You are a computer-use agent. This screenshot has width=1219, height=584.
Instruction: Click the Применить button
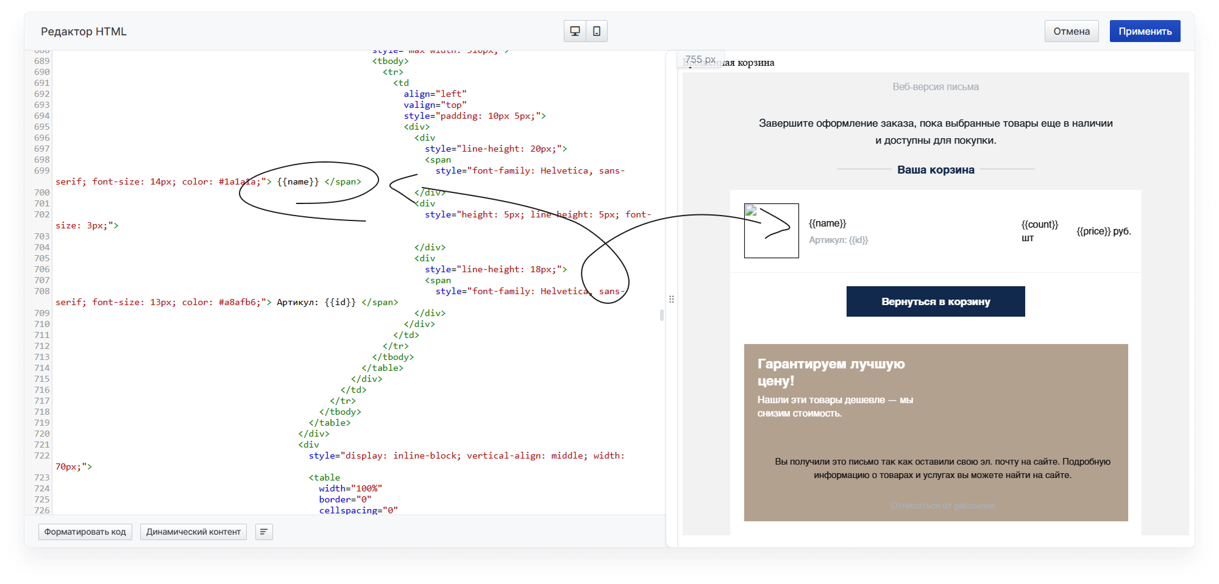[1145, 31]
